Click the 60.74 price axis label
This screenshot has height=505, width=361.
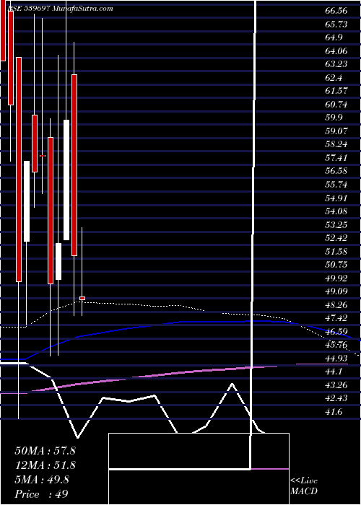[336, 105]
